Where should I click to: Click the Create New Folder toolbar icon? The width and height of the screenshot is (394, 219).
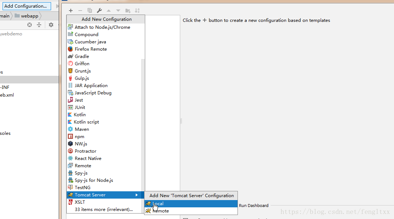click(x=128, y=11)
